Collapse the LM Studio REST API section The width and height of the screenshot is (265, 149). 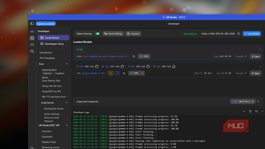pyautogui.click(x=67, y=125)
